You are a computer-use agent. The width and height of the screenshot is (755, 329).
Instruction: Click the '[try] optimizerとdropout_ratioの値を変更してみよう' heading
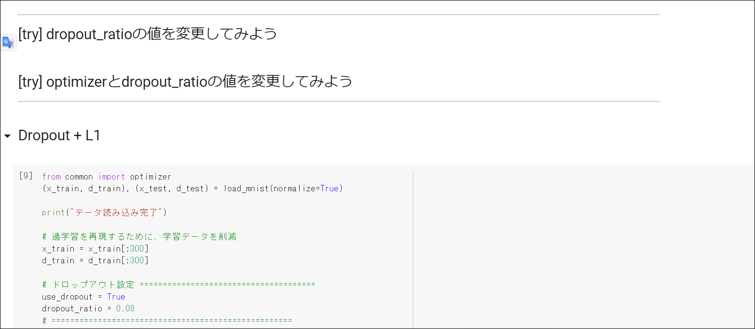[x=185, y=81]
